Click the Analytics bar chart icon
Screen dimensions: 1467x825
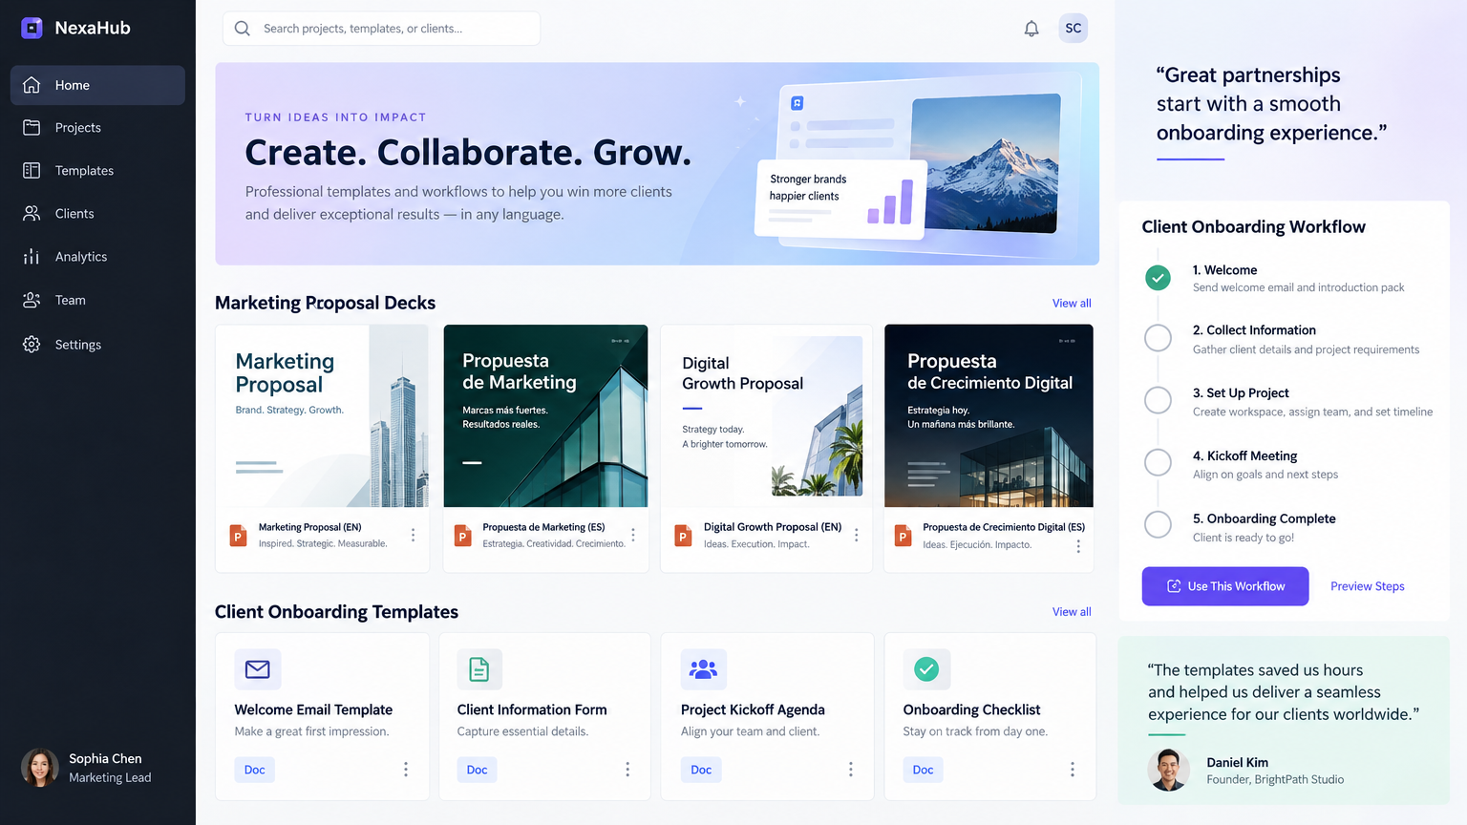pyautogui.click(x=32, y=257)
